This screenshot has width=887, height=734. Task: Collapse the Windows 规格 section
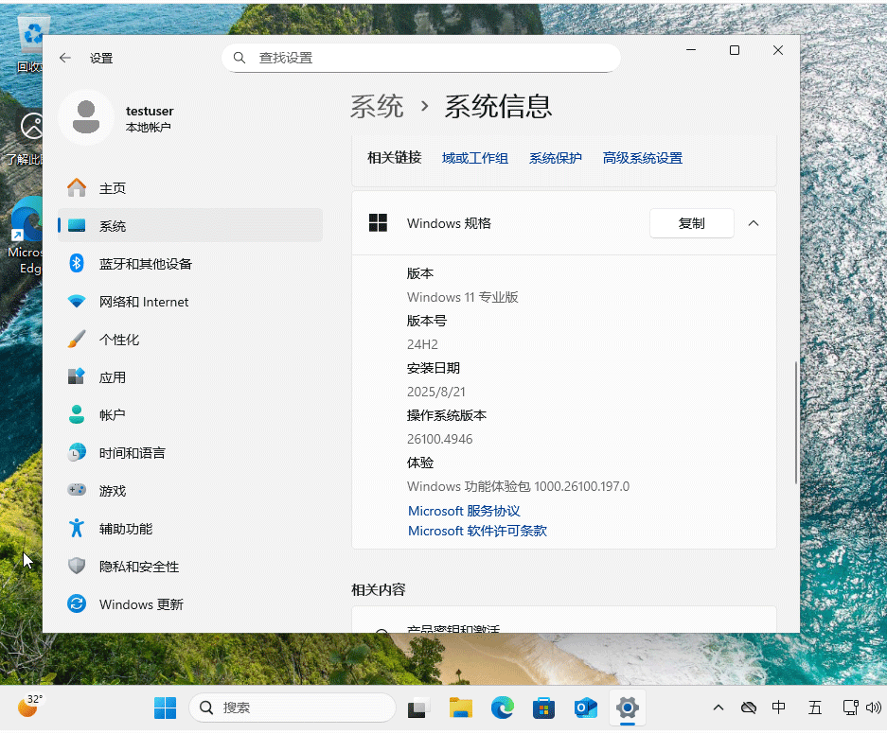tap(754, 223)
